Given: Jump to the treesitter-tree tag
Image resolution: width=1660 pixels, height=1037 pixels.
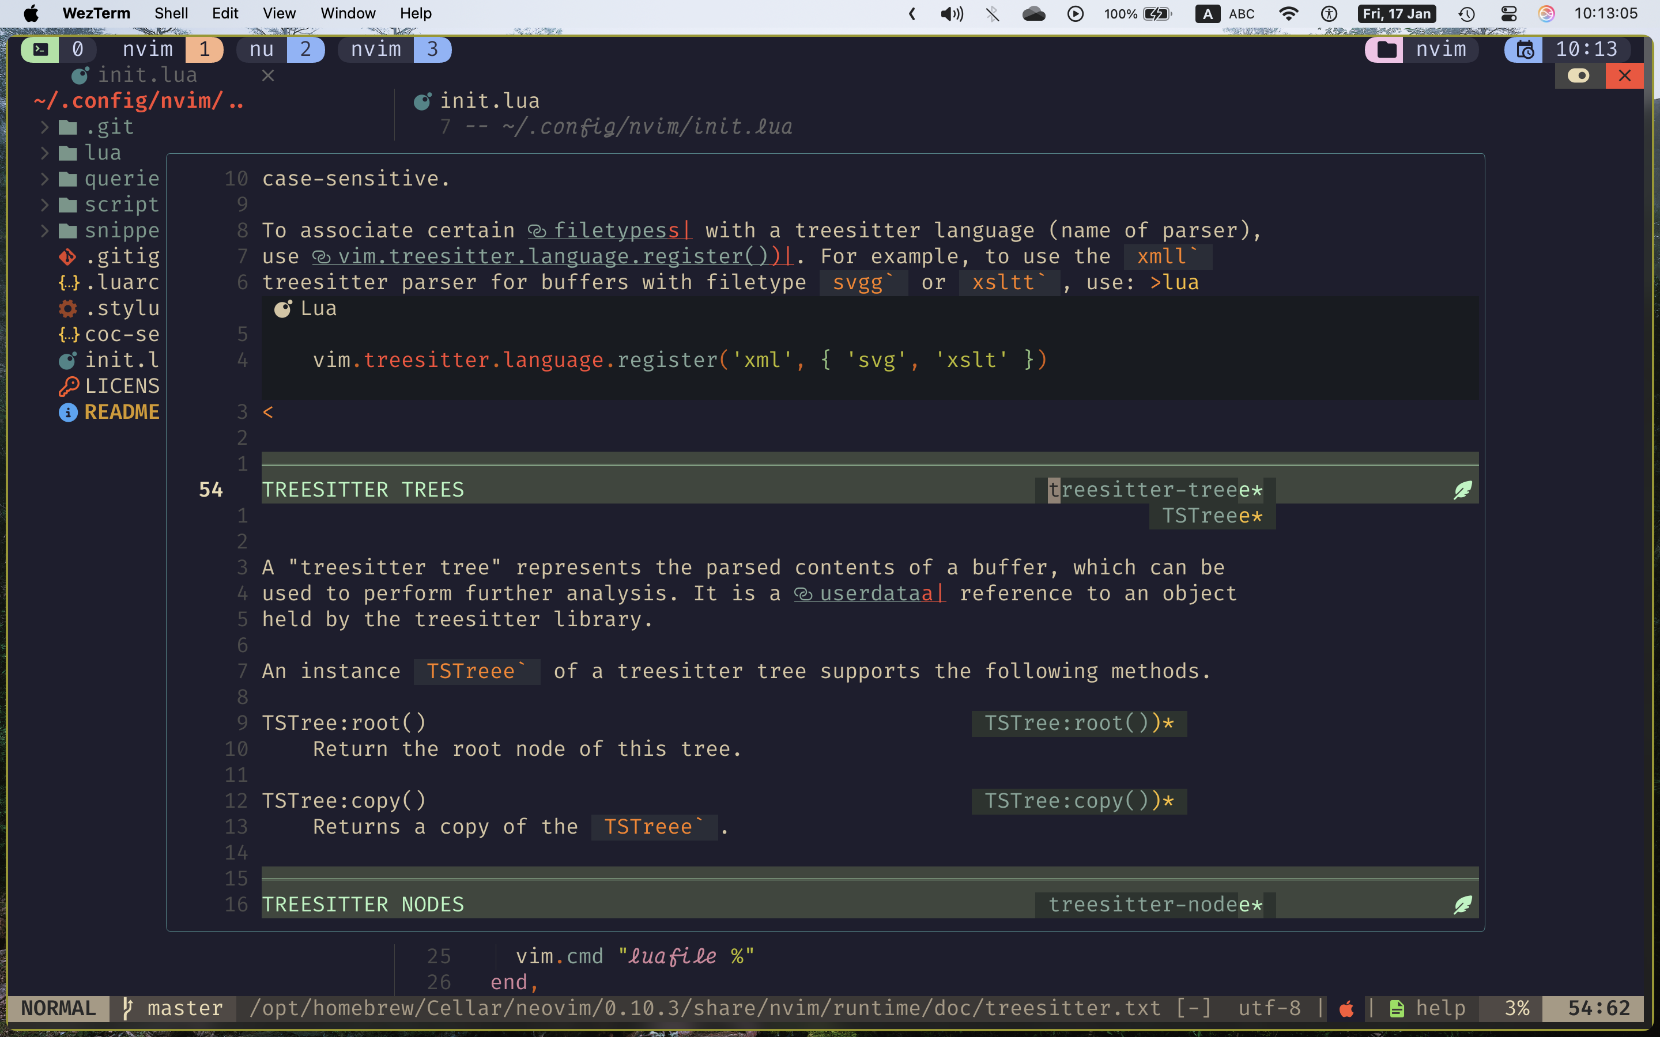Looking at the screenshot, I should pos(1155,490).
